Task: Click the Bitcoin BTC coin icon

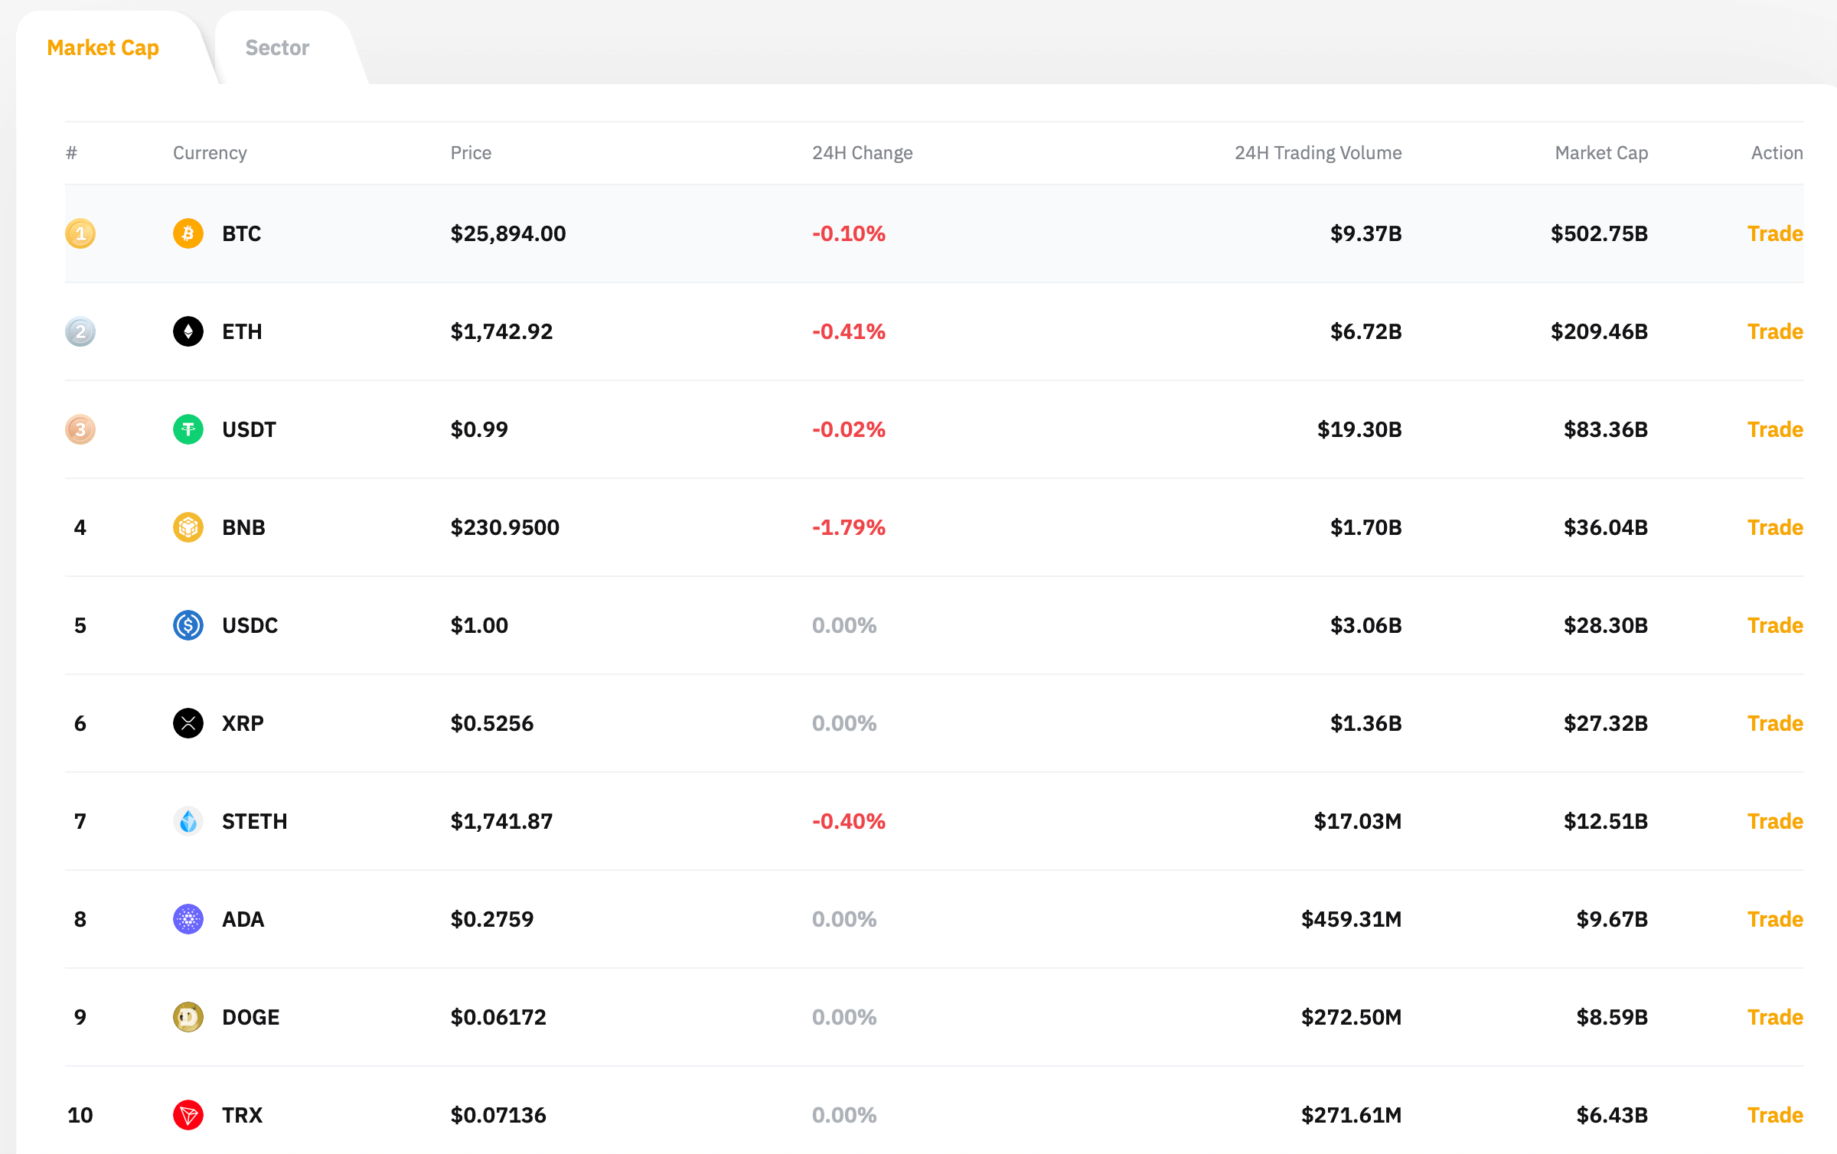Action: click(188, 233)
